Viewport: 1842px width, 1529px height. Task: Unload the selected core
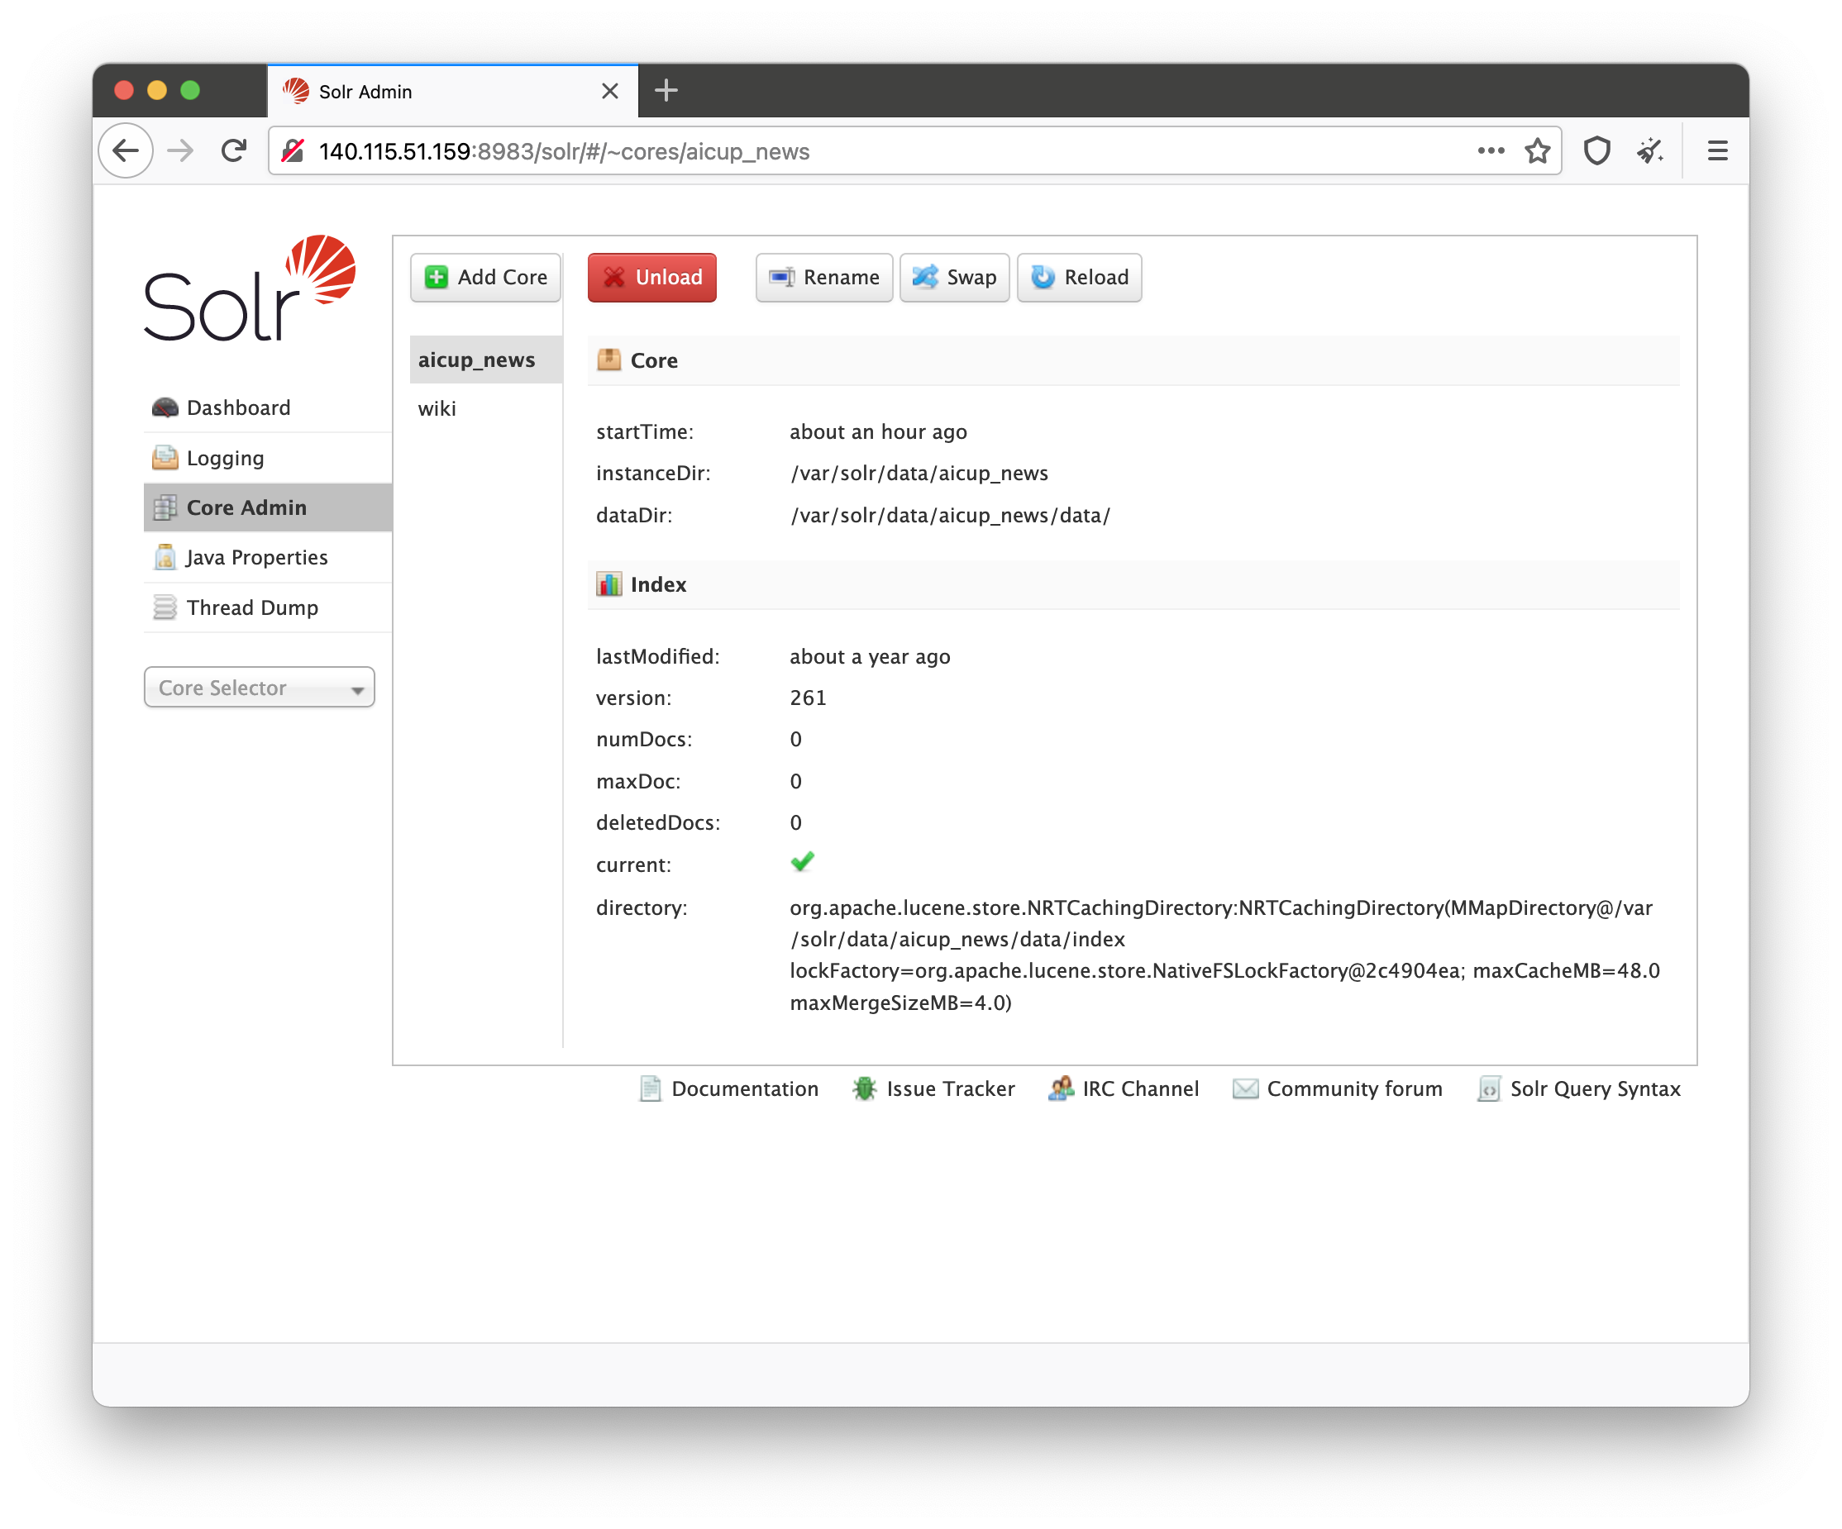652,277
